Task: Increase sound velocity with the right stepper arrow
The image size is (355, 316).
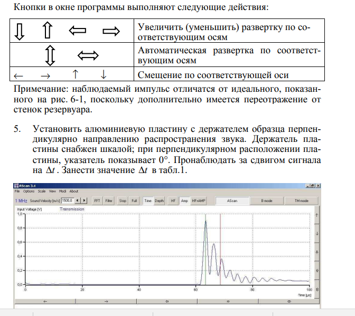Action: pos(84,200)
